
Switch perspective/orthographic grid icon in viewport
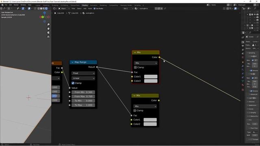point(48,37)
